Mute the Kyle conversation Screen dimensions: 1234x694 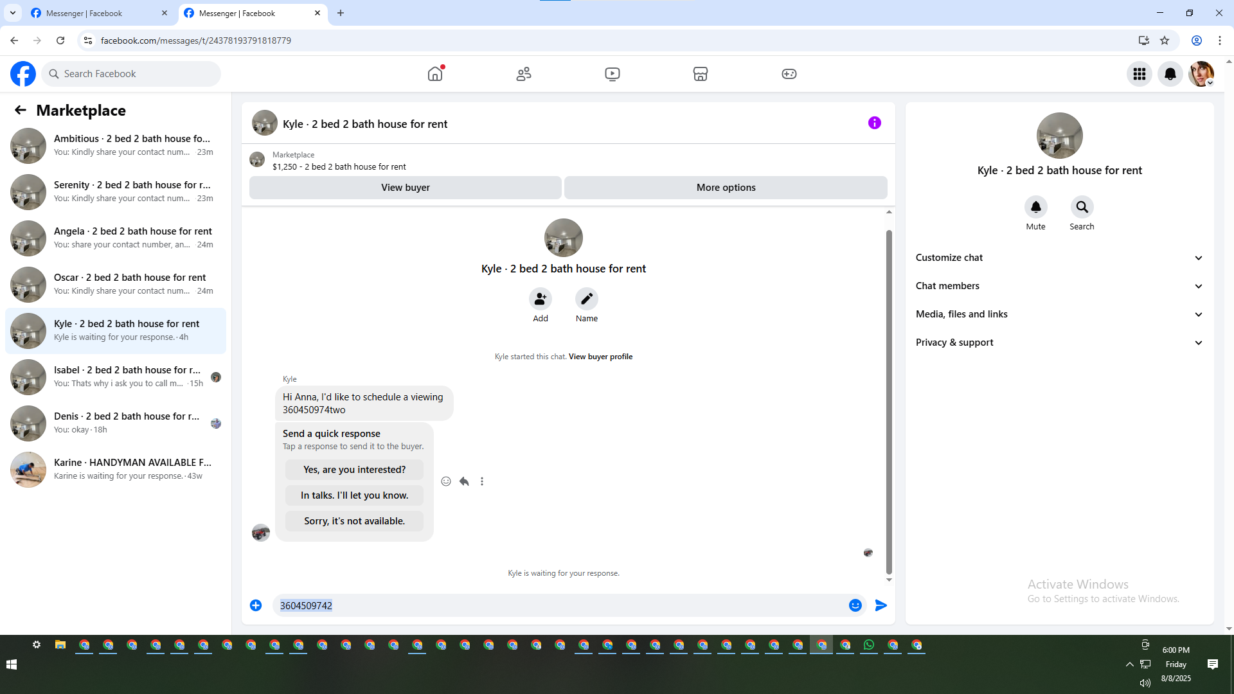(1035, 207)
